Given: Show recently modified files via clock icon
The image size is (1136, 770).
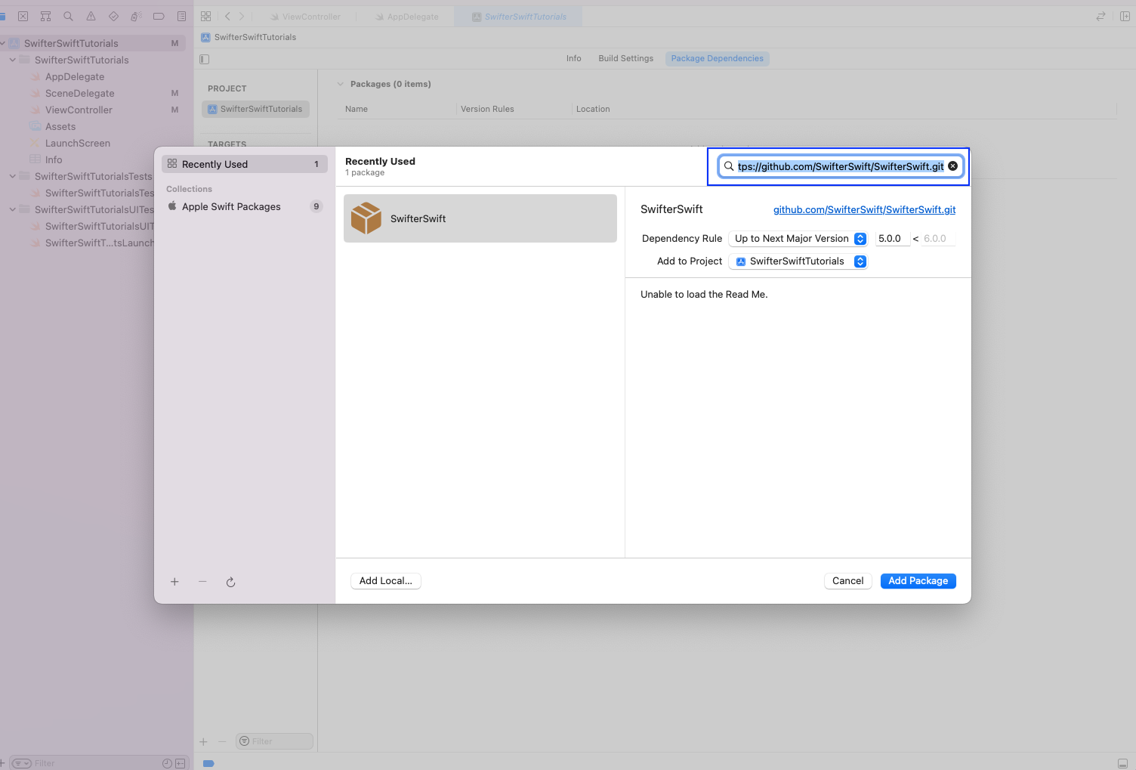Looking at the screenshot, I should click(x=167, y=764).
